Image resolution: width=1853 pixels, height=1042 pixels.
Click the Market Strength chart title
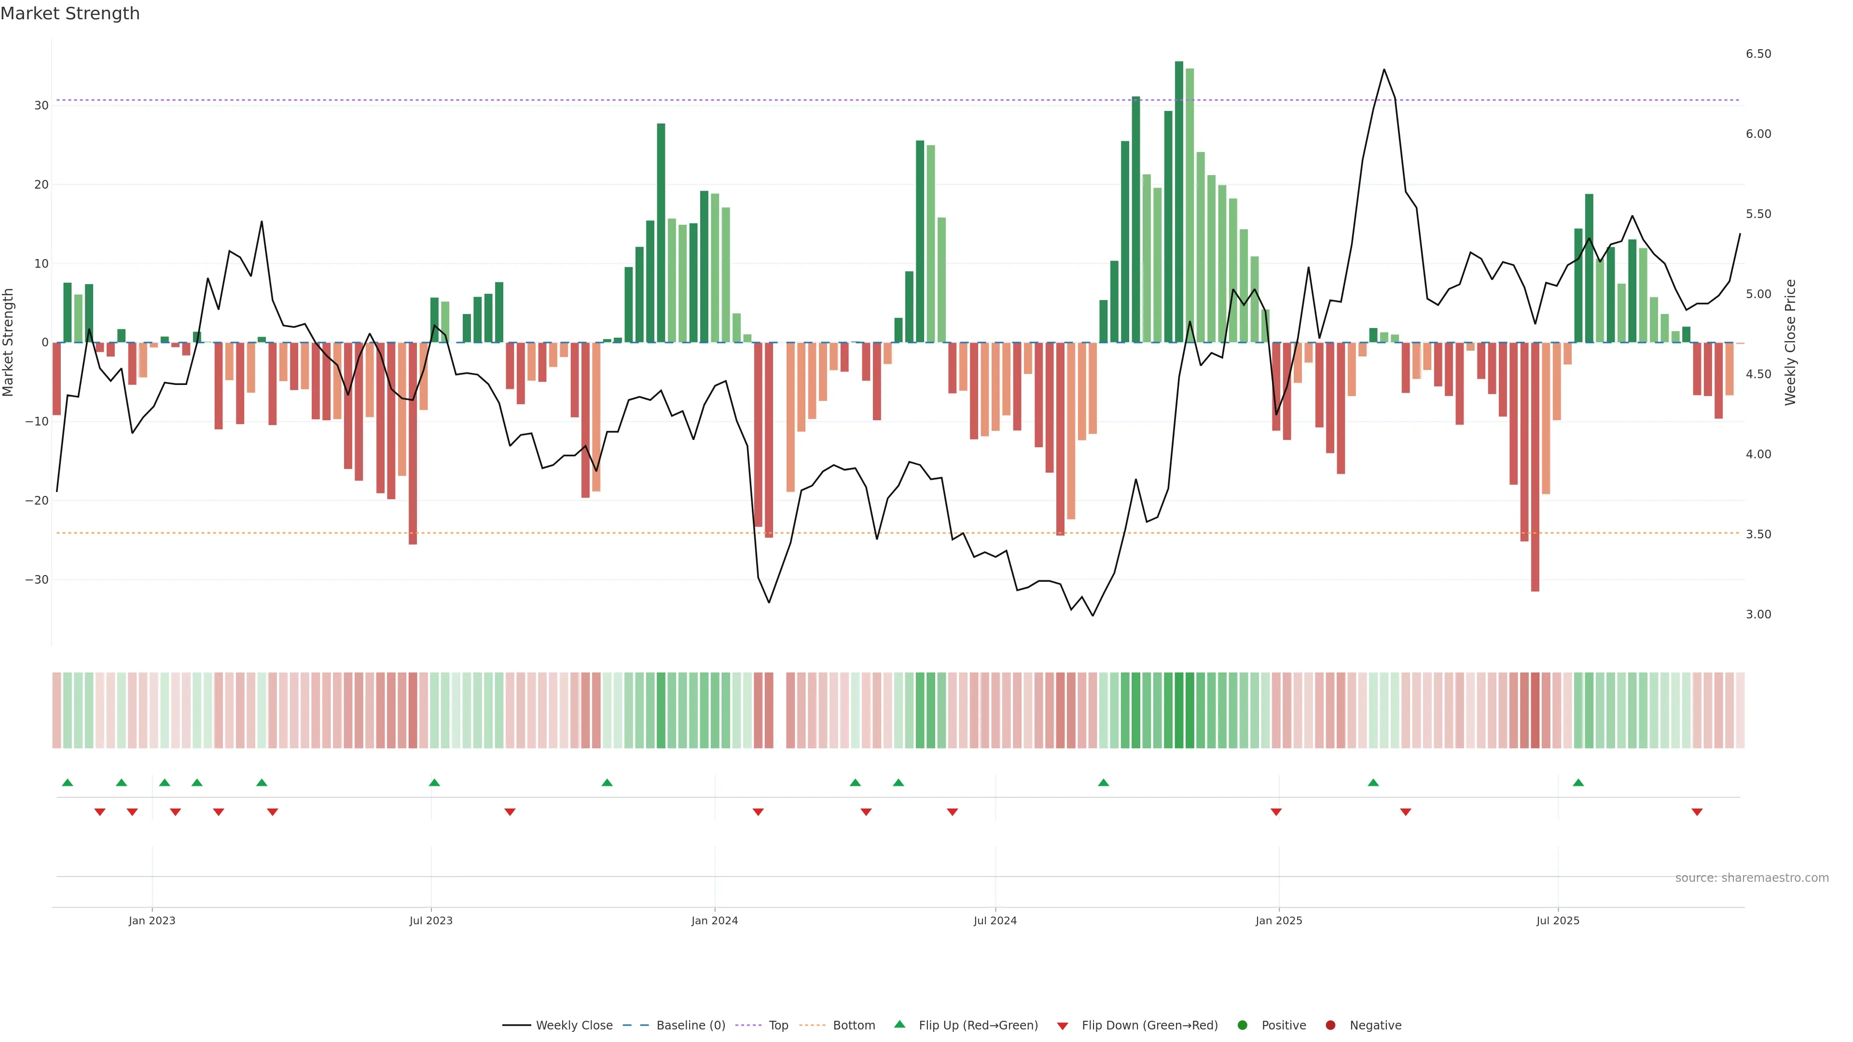pyautogui.click(x=70, y=14)
